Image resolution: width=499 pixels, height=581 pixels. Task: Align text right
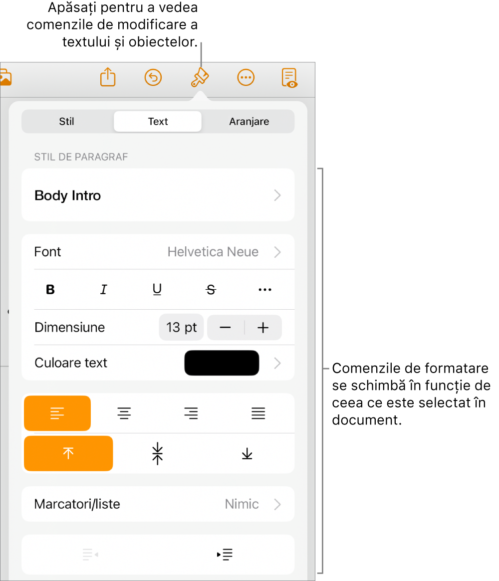pos(191,413)
